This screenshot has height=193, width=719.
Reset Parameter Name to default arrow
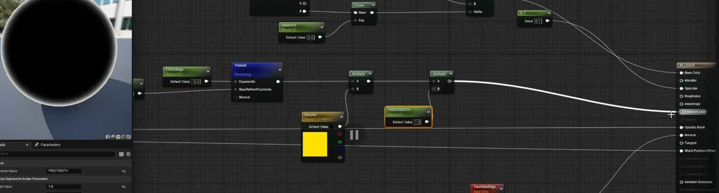click(123, 171)
